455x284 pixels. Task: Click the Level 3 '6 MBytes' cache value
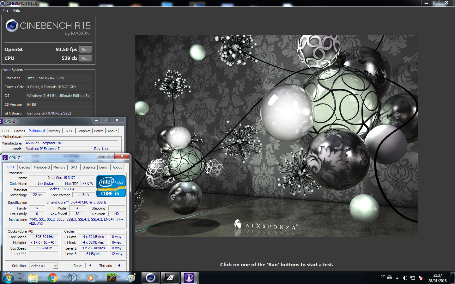point(94,254)
